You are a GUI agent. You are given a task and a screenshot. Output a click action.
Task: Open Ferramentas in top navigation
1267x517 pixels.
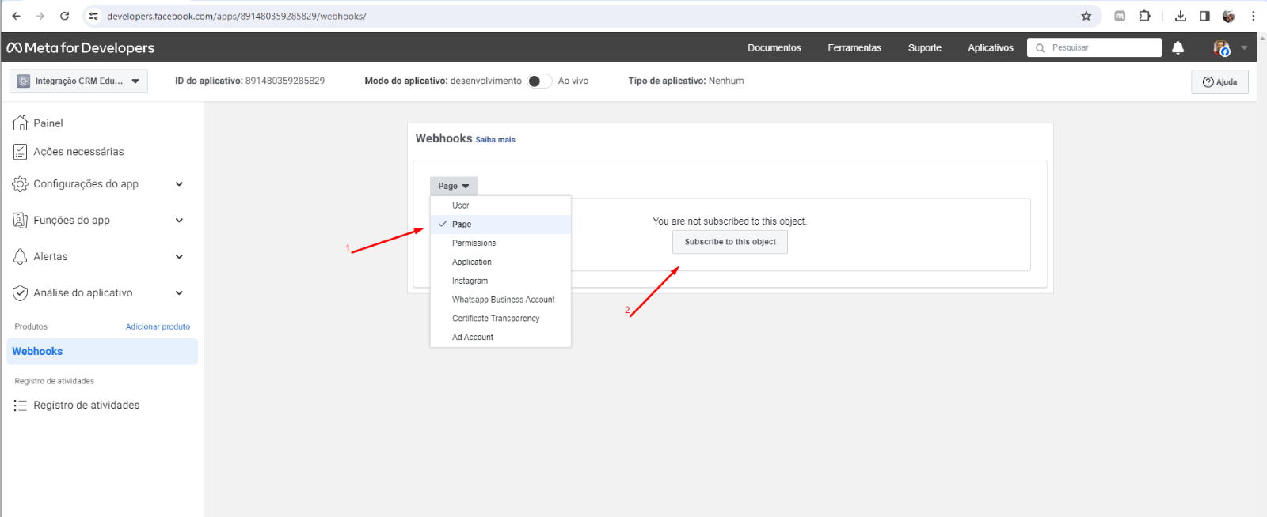point(854,47)
